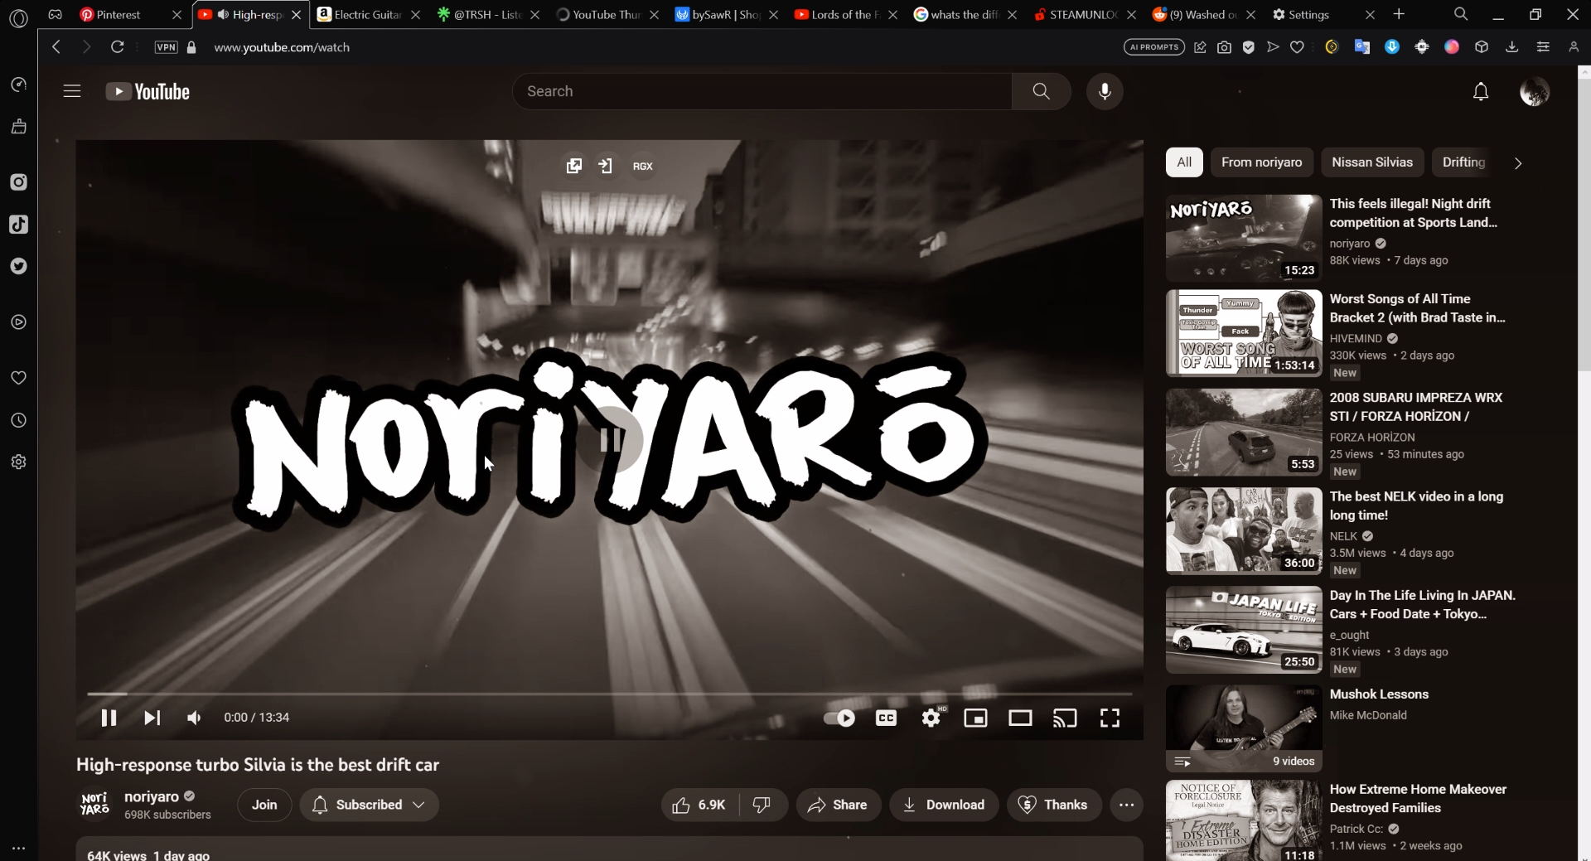
Task: Open the Easy Setup sliders icon
Action: [x=1543, y=47]
